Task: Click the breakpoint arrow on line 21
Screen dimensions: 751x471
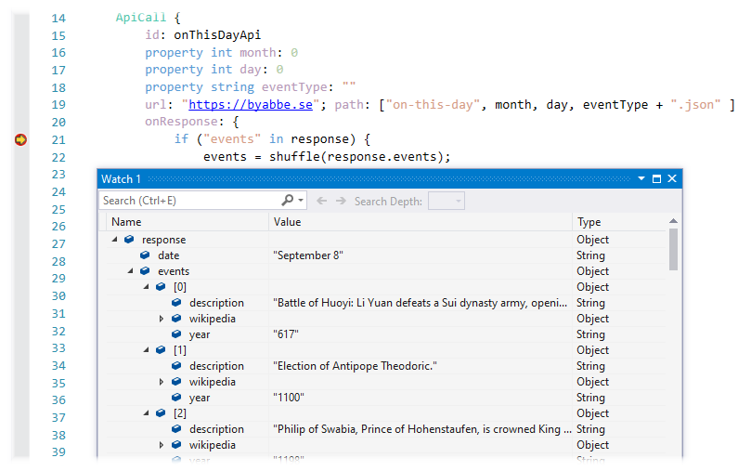Action: click(x=20, y=139)
